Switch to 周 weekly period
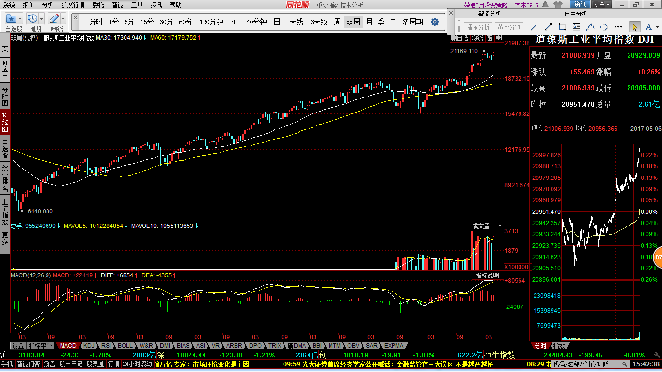Image resolution: width=662 pixels, height=372 pixels. click(x=337, y=22)
